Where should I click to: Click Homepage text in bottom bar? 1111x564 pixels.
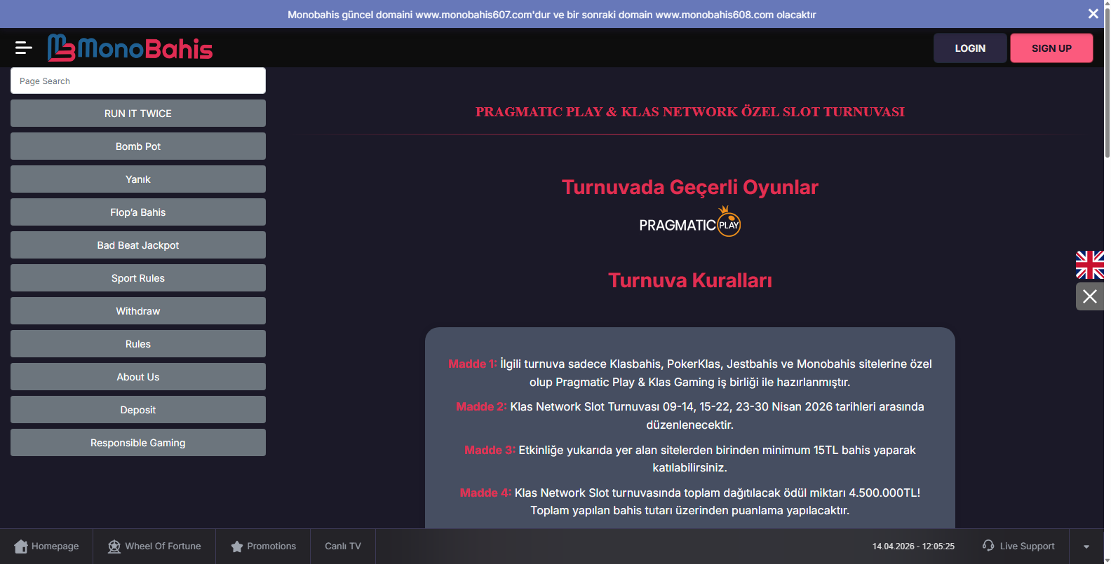pyautogui.click(x=55, y=546)
